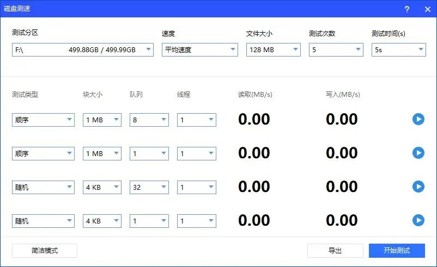Open second row 顺序 test type dropdown
The height and width of the screenshot is (267, 437).
[43, 153]
